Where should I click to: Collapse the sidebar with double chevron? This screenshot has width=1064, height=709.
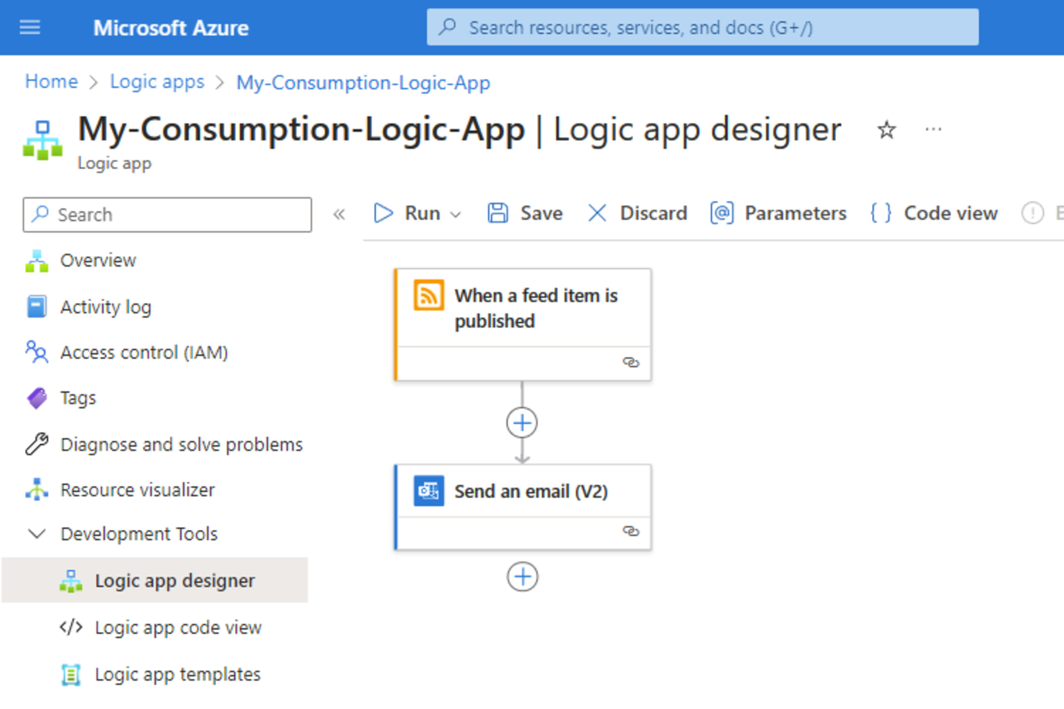339,214
